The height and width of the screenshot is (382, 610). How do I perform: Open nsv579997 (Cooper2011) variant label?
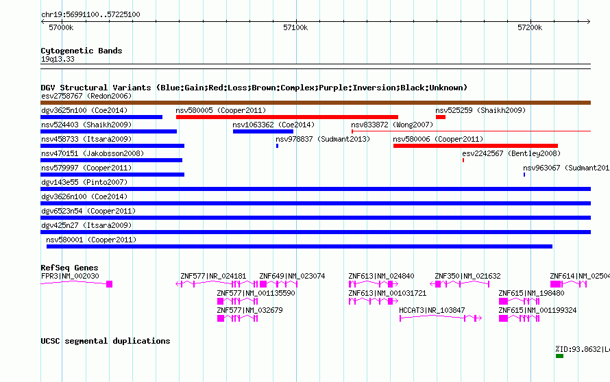[x=86, y=168]
